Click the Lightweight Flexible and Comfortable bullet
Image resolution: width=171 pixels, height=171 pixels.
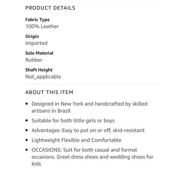76,140
